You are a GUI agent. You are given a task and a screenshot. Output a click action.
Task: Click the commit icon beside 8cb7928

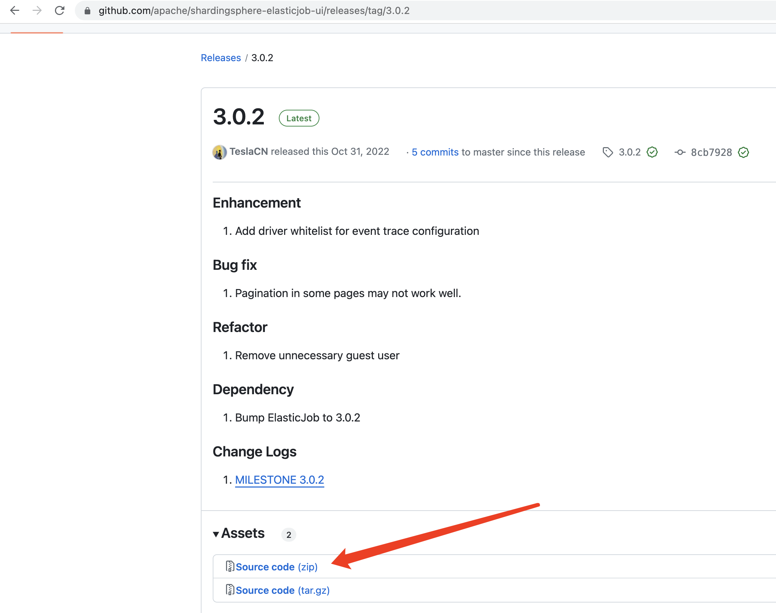680,152
